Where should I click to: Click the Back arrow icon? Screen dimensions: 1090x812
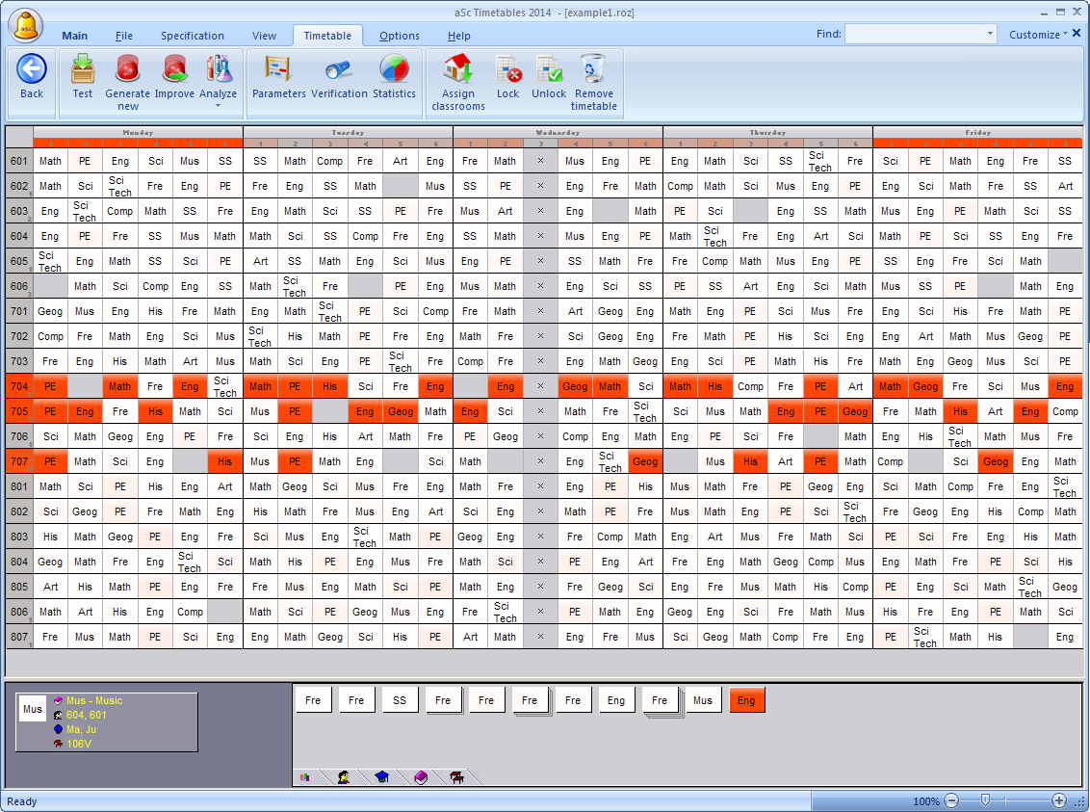(x=32, y=70)
